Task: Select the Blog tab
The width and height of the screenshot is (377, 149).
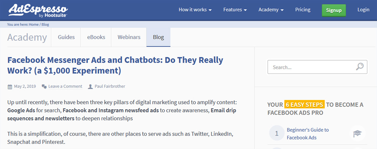Action: point(158,37)
